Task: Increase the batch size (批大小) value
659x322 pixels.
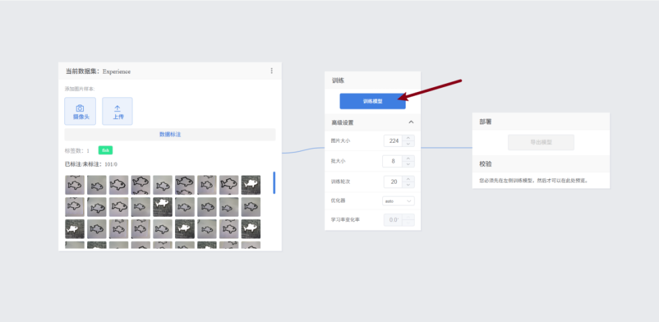Action: (410, 158)
